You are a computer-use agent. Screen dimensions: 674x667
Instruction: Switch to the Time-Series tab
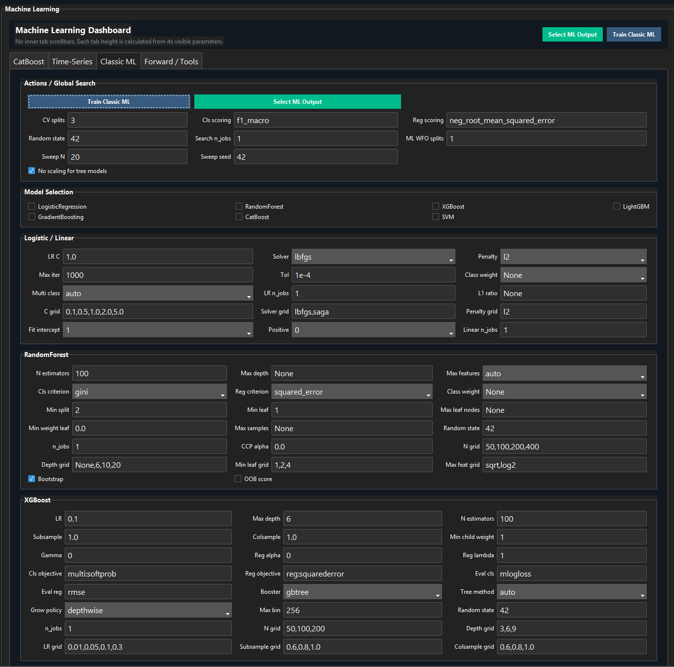pos(72,61)
